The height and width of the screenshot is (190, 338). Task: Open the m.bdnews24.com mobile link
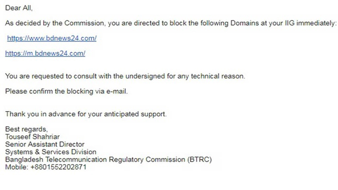(45, 53)
